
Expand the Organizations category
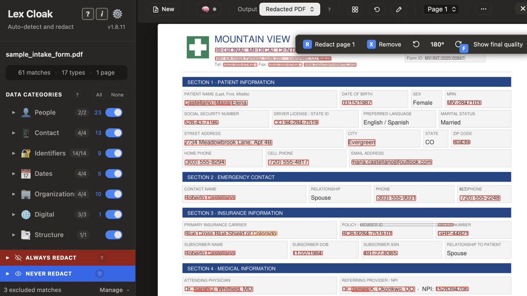(x=14, y=194)
